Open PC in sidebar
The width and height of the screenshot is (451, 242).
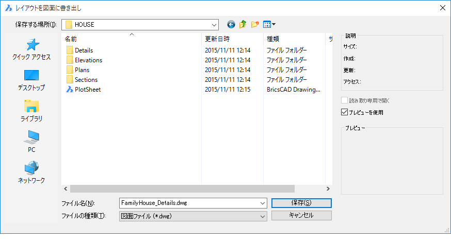click(31, 142)
